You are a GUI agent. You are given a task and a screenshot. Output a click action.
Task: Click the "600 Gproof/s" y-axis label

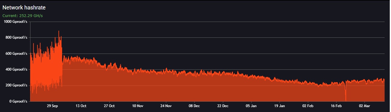pos(16,54)
